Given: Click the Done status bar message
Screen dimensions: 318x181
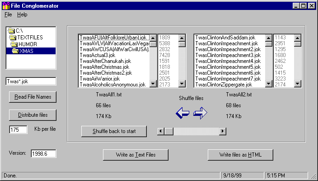Looking at the screenshot, I should coord(10,176).
